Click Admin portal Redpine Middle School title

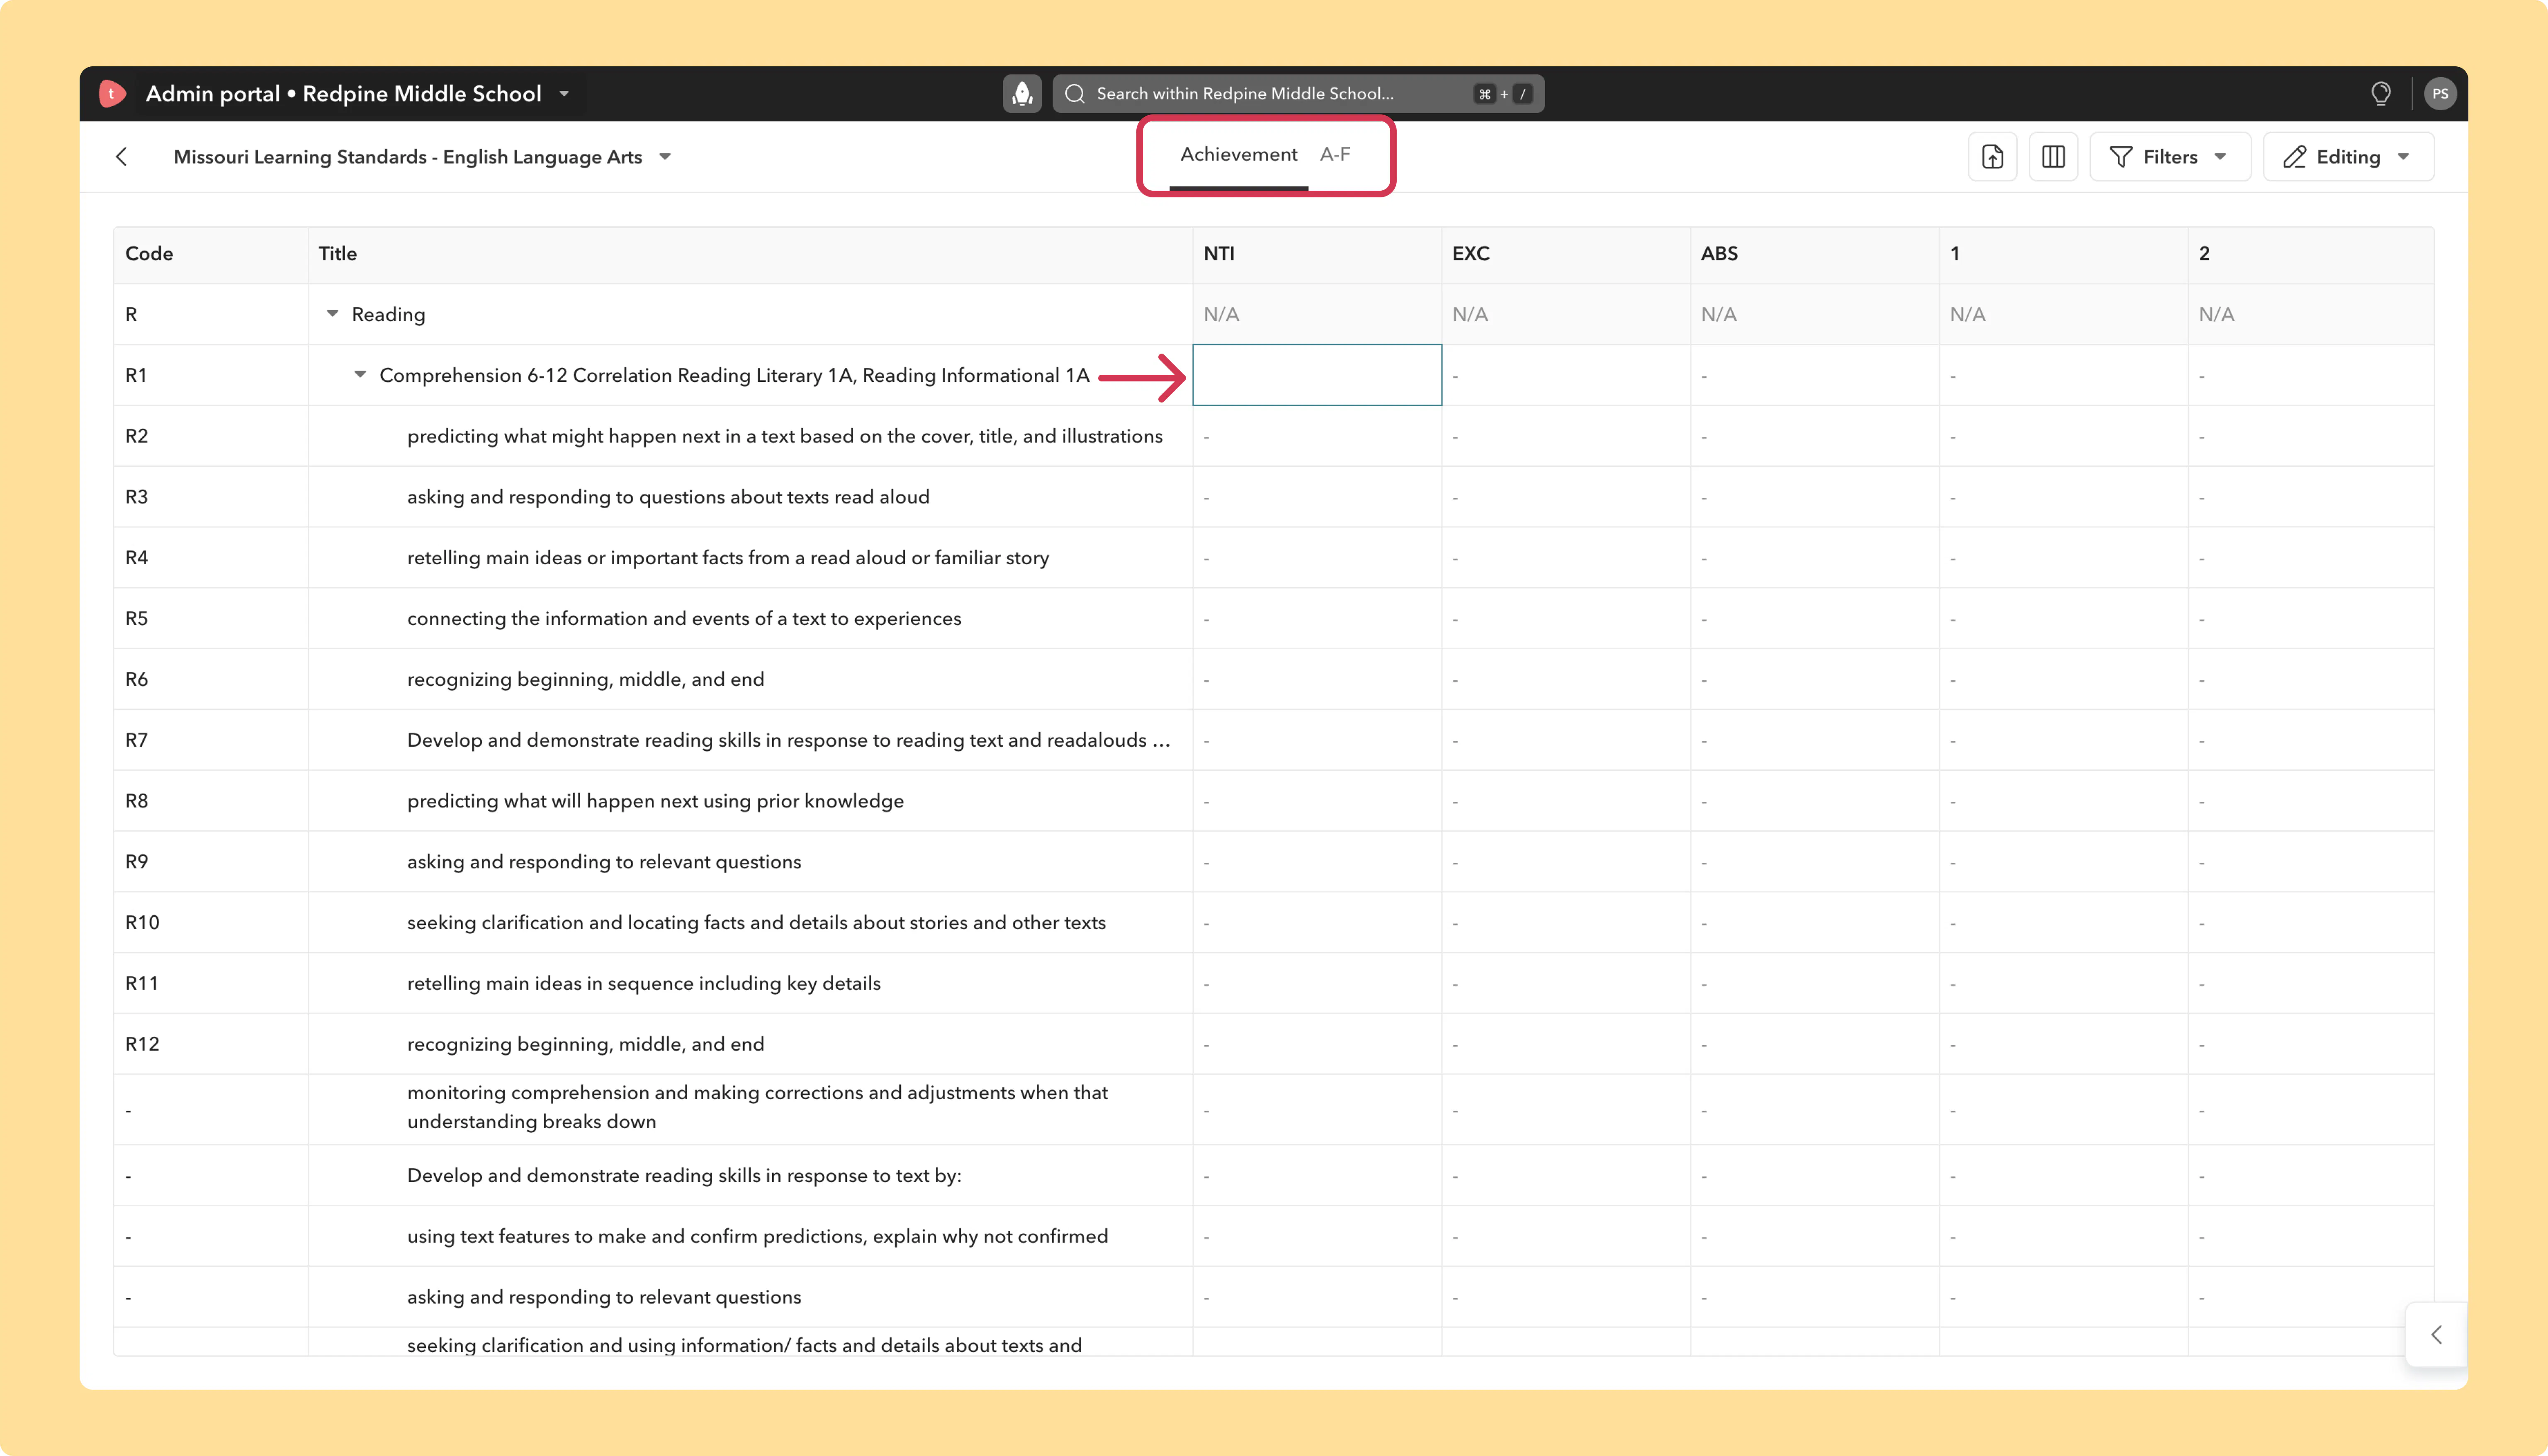(343, 94)
